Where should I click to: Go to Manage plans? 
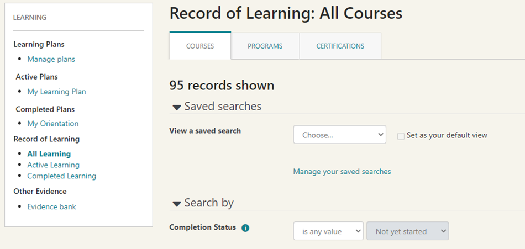51,59
